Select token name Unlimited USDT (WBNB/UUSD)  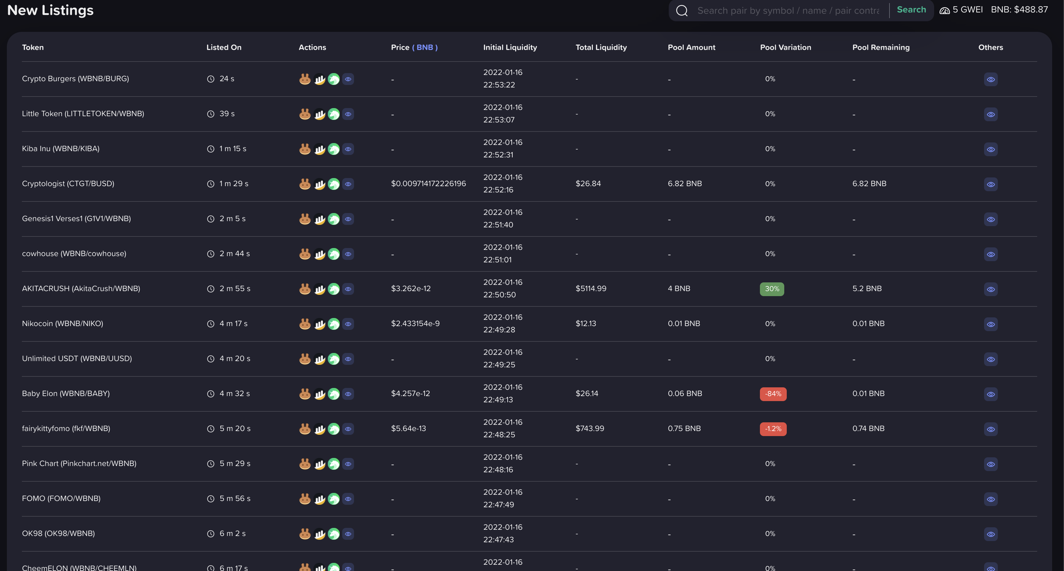coord(77,359)
